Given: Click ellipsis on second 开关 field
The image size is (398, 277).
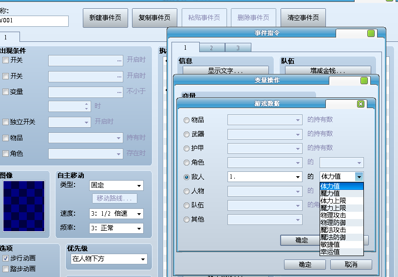Looking at the screenshot, I should pyautogui.click(x=119, y=76).
